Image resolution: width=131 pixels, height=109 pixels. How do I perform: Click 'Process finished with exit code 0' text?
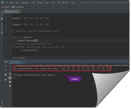[35, 75]
